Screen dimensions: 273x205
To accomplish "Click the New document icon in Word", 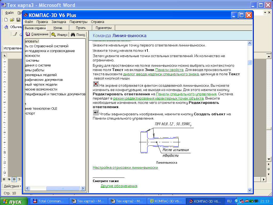I will pos(6,20).
